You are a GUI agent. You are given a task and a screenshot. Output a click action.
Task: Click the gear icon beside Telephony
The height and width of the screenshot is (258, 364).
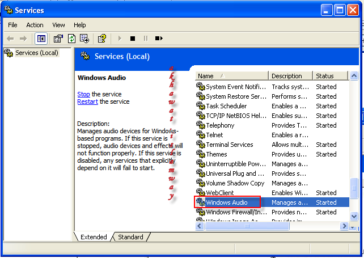(200, 125)
